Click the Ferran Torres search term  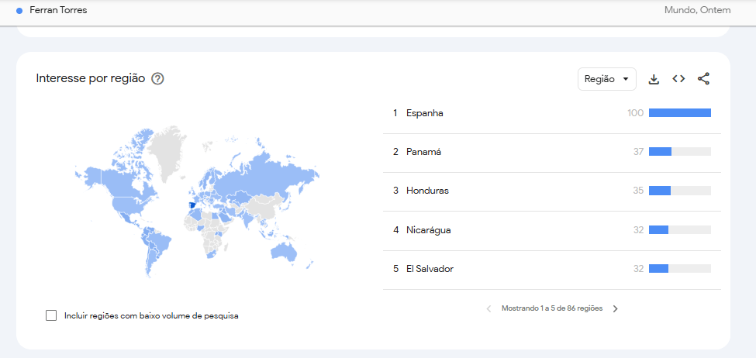[x=58, y=10]
